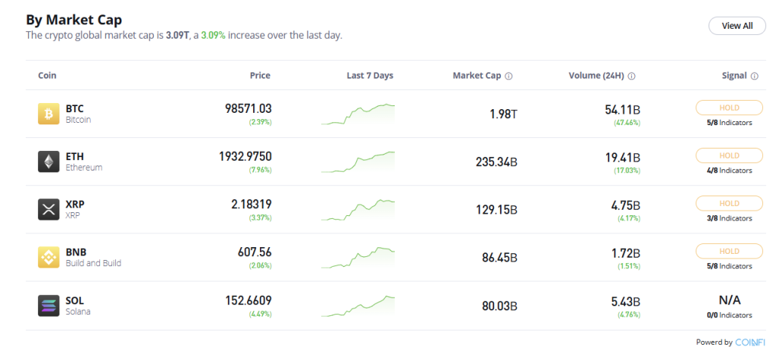
Task: Click the 0/0 Indicators text for SOL
Action: pos(730,315)
